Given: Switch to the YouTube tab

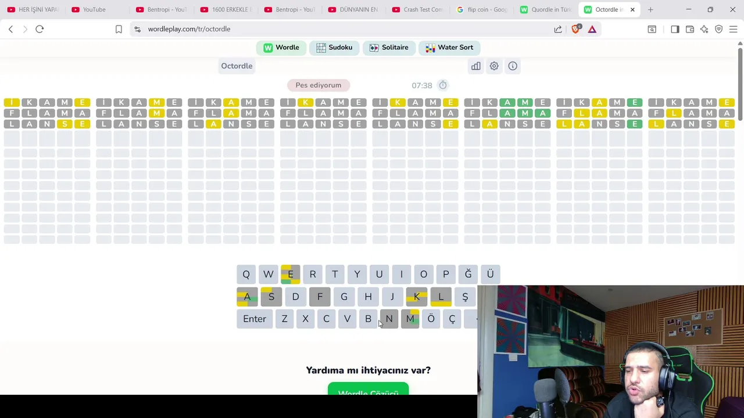Looking at the screenshot, I should pyautogui.click(x=95, y=9).
